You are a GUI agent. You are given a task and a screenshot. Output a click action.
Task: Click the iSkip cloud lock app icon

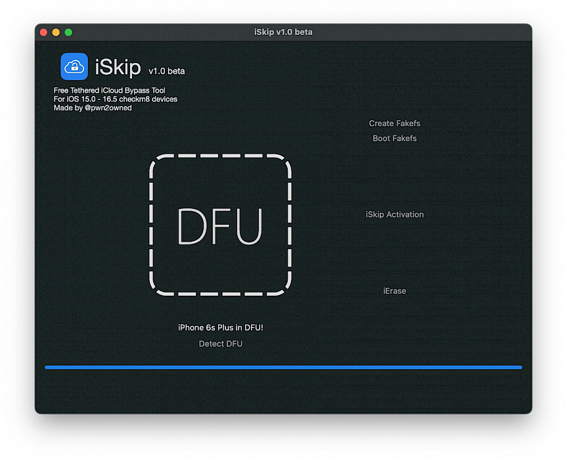click(x=74, y=66)
